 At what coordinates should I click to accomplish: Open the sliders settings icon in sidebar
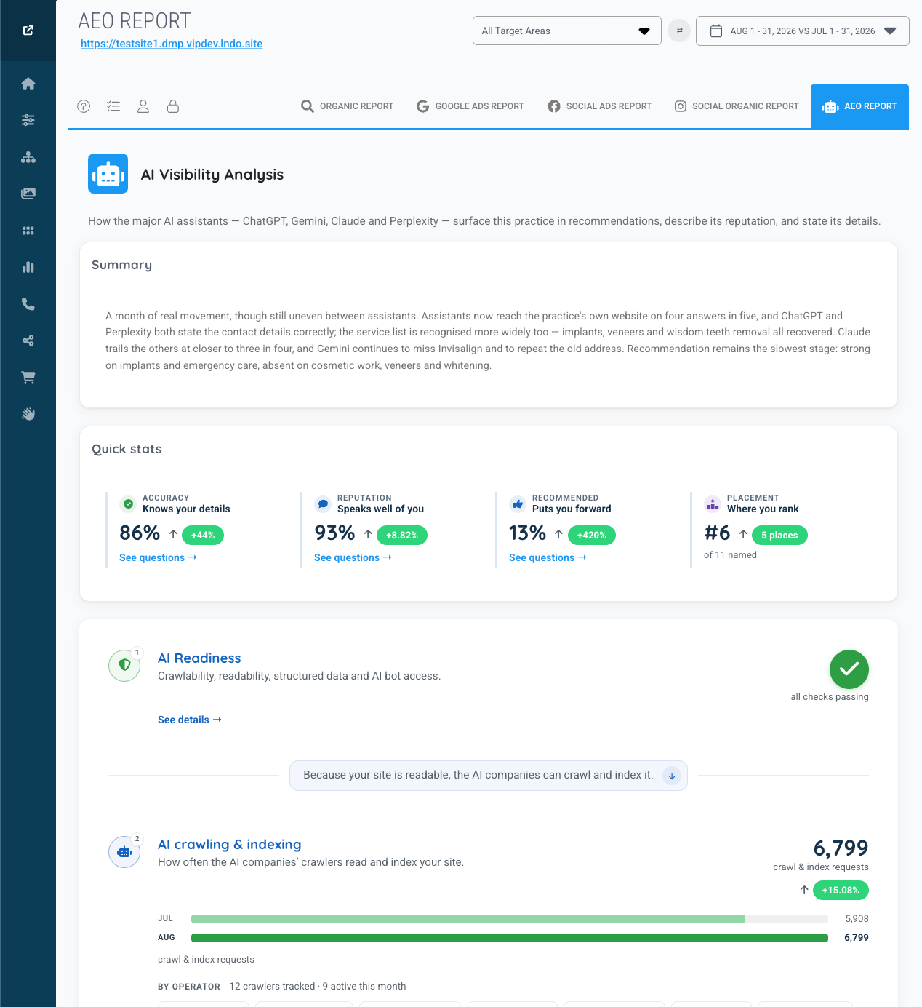point(28,120)
